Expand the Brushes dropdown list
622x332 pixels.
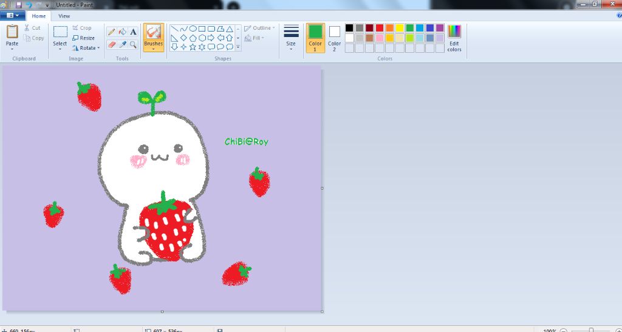click(153, 49)
